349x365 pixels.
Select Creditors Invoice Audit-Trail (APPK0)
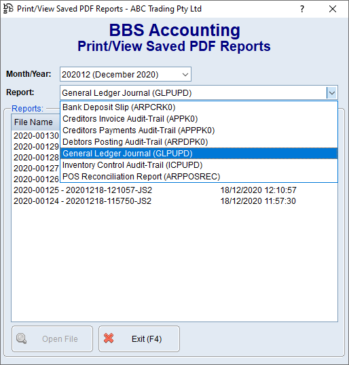[x=199, y=119]
